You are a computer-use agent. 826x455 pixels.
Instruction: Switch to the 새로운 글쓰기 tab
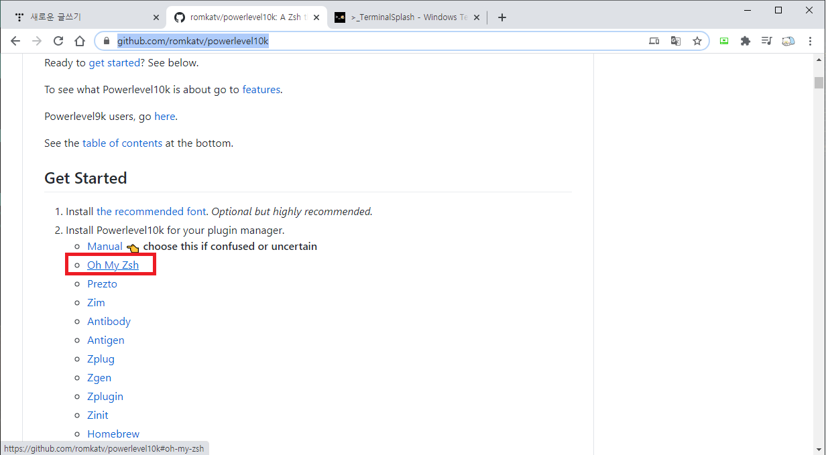point(86,17)
